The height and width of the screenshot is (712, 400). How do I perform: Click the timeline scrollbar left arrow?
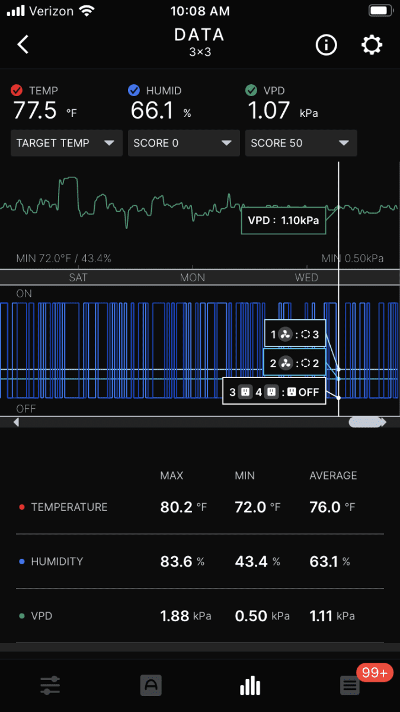pyautogui.click(x=16, y=422)
